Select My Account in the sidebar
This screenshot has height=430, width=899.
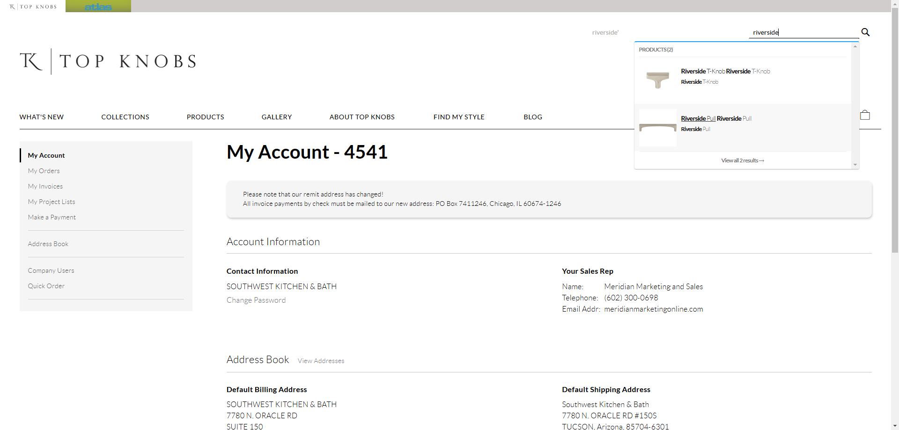[46, 155]
